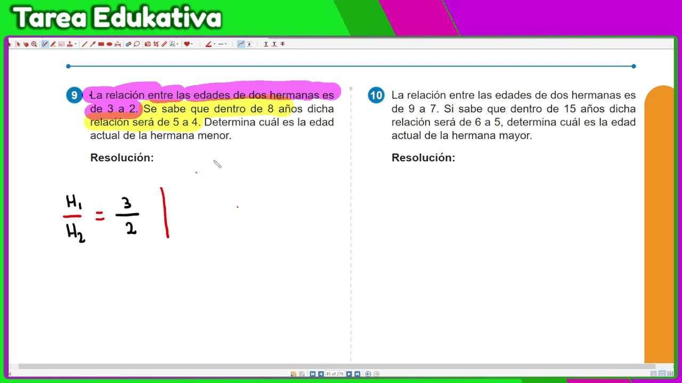Select the arrow drawing tool

click(93, 44)
